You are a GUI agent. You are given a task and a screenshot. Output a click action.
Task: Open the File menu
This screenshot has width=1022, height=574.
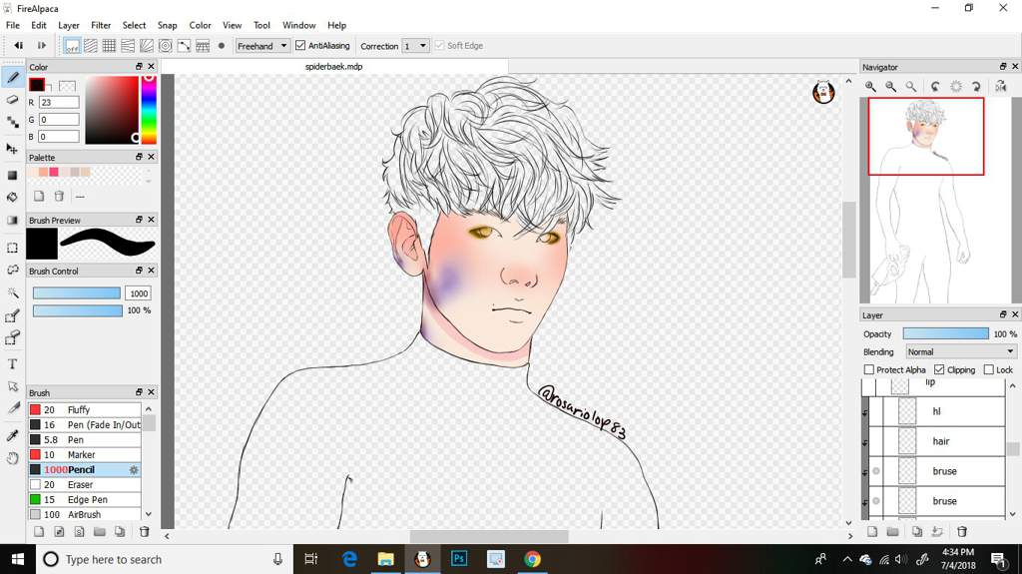pyautogui.click(x=12, y=25)
